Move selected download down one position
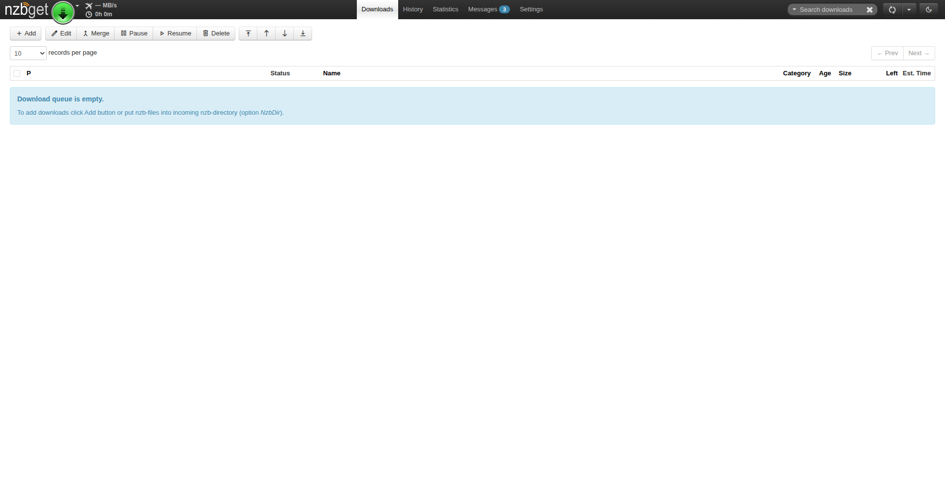This screenshot has height=489, width=945. [284, 33]
